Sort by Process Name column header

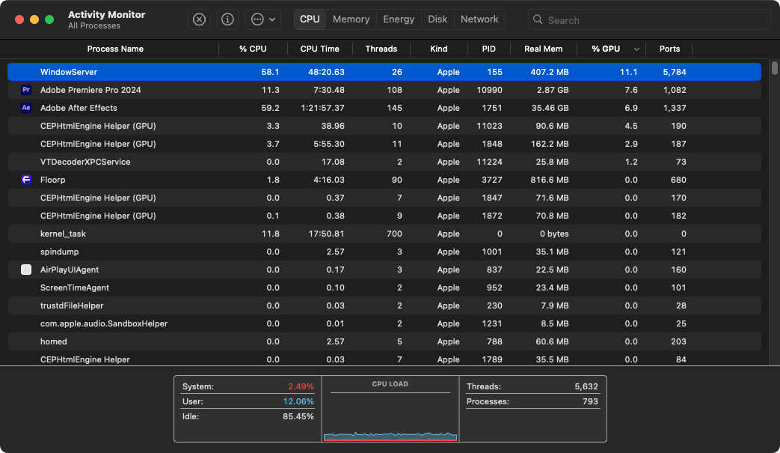tap(115, 49)
